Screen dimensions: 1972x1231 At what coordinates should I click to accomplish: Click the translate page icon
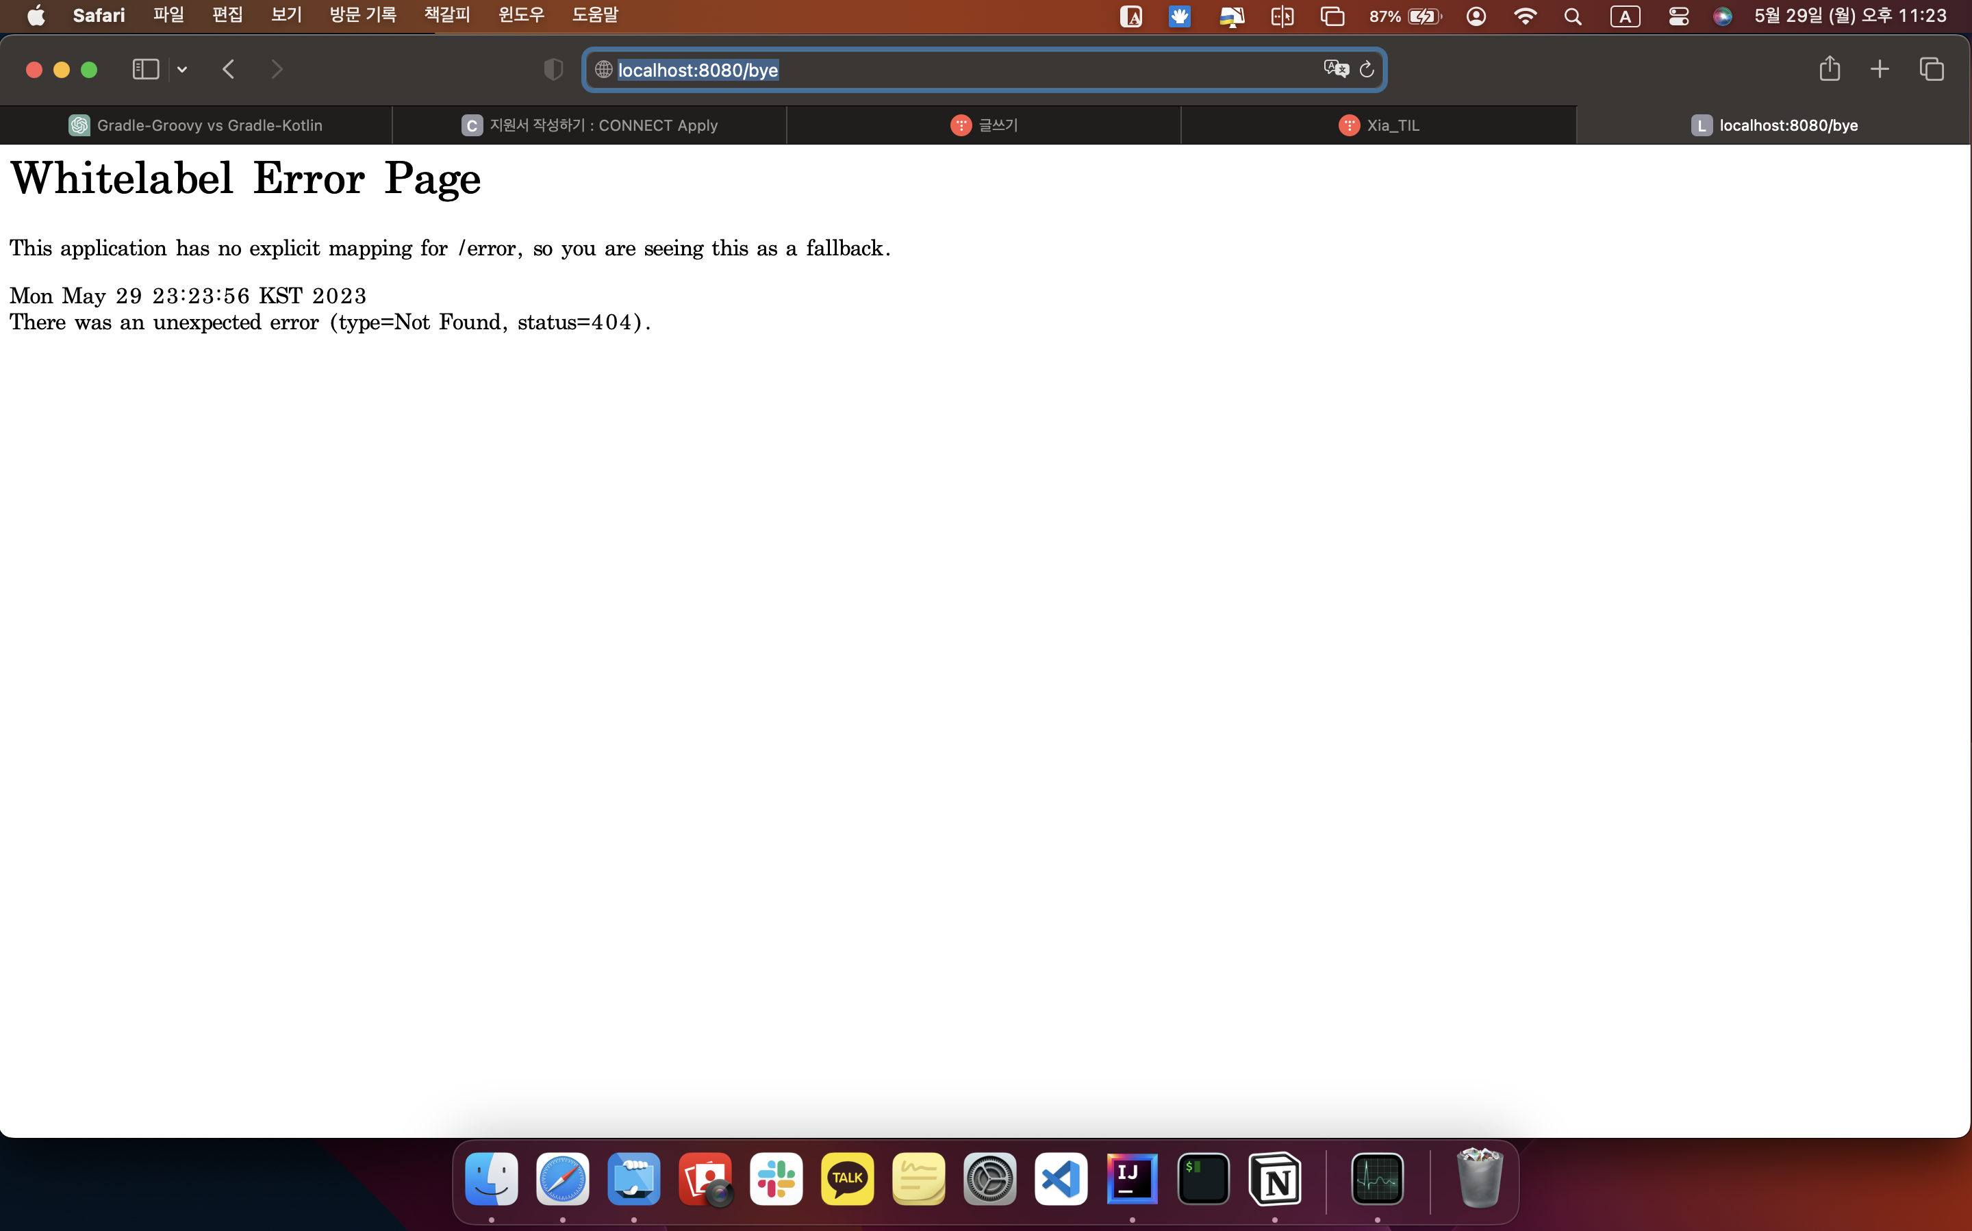tap(1335, 69)
